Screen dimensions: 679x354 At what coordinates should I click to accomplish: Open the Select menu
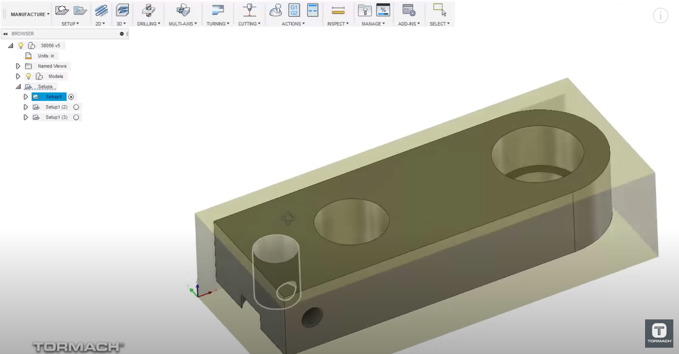pos(440,24)
